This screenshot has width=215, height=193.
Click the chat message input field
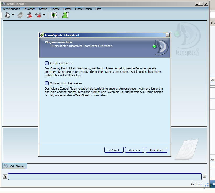[x=105, y=177]
